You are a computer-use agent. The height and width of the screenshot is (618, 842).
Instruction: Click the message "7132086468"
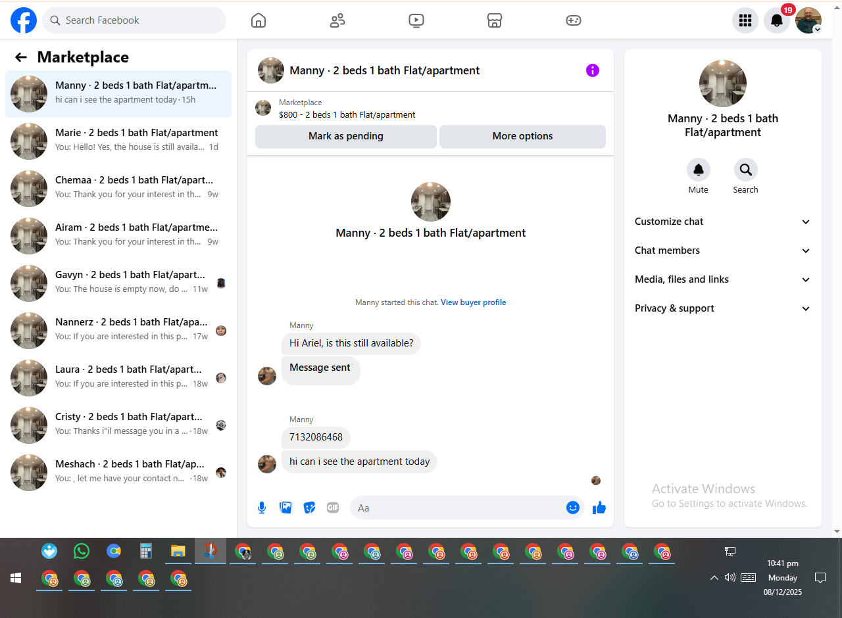tap(316, 437)
